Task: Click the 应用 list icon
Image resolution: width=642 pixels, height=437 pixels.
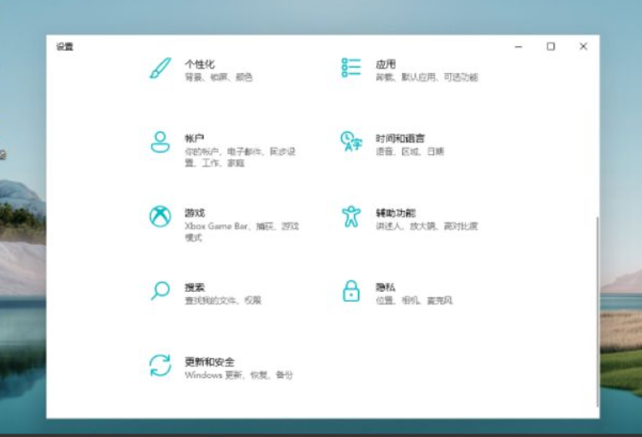Action: click(351, 69)
